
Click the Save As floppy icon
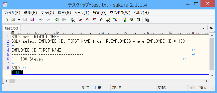[x=32, y=20]
